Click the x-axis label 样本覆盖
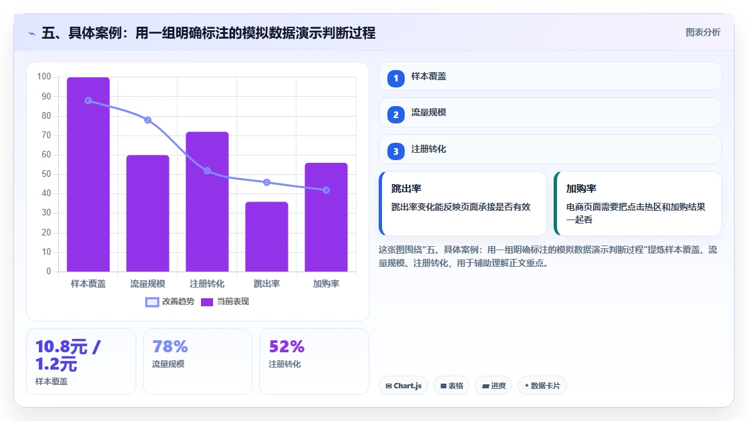 point(88,284)
